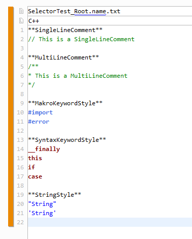The height and width of the screenshot is (239, 192).
Task: Click the document icon beside the filename field
Action: click(21, 11)
